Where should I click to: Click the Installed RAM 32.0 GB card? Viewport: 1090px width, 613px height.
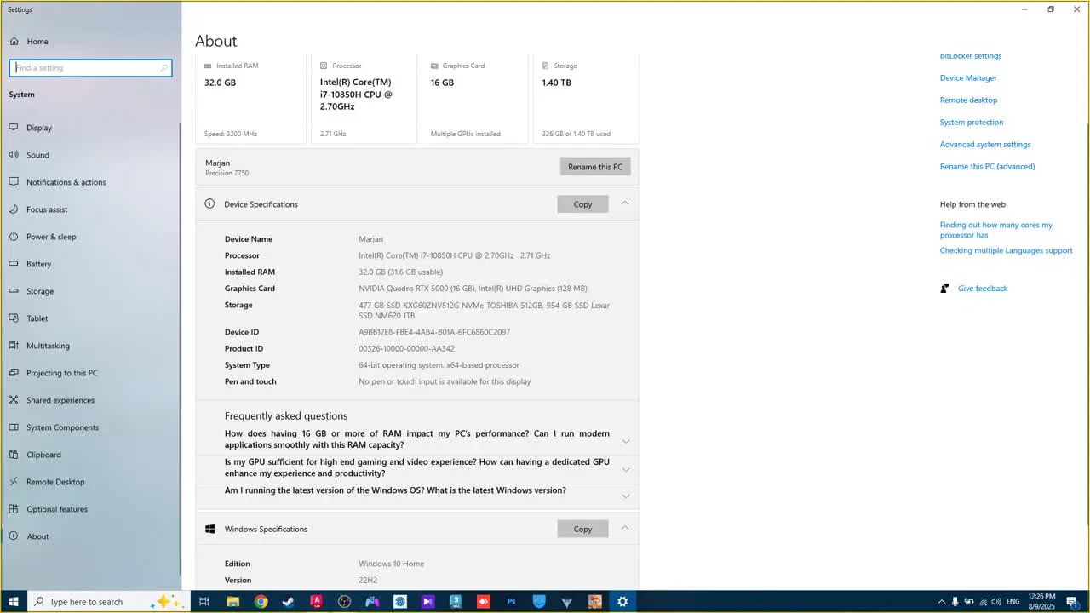tap(250, 100)
